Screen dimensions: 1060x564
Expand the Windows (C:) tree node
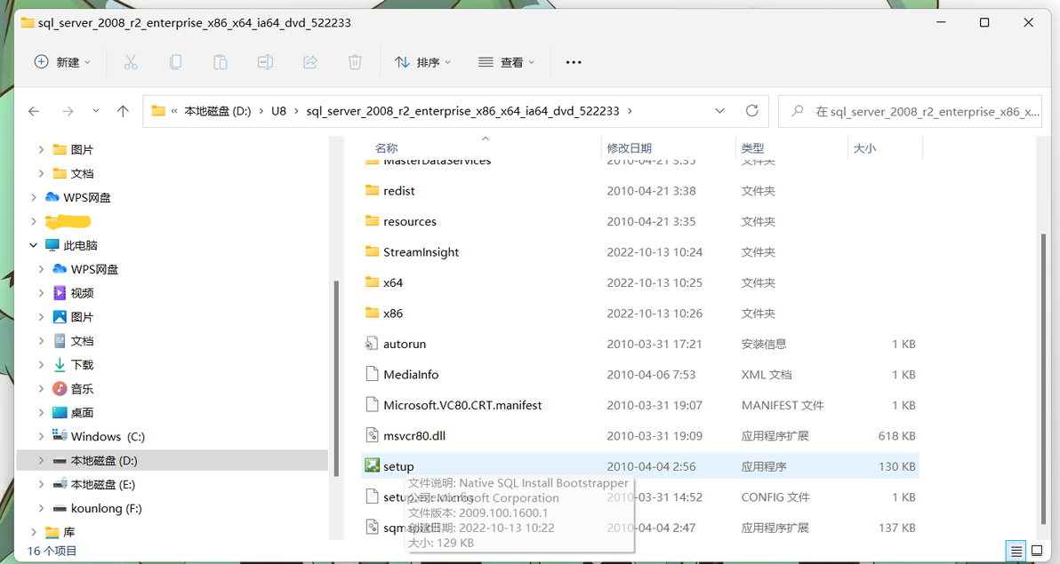pos(41,436)
